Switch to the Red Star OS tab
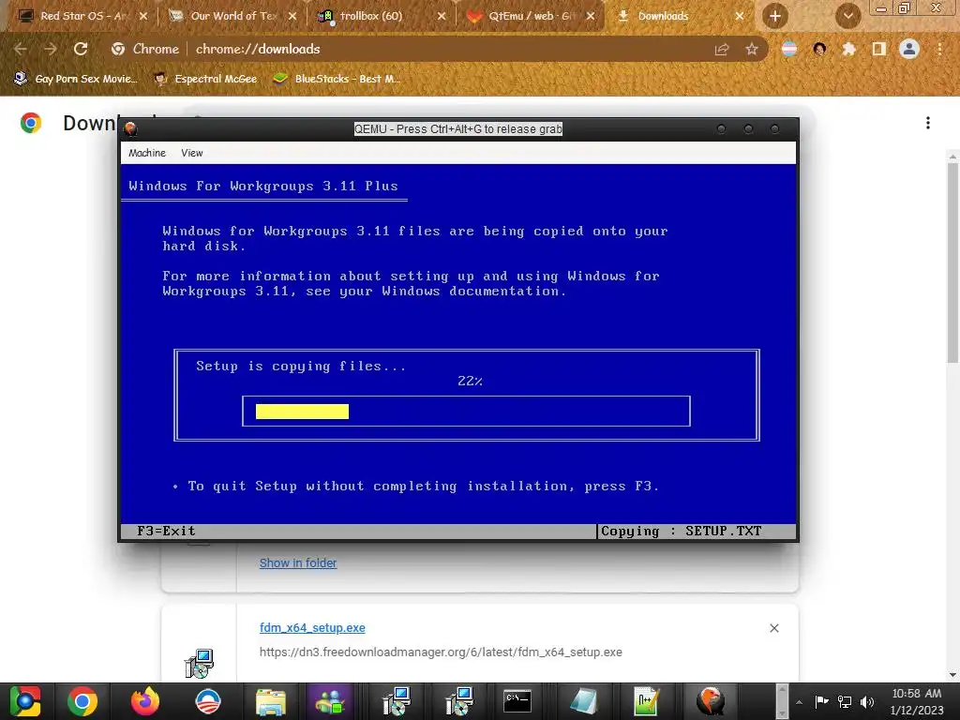The image size is (960, 720). pos(82,16)
